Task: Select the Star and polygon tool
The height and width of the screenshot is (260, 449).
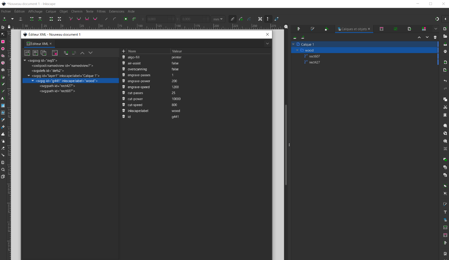Action: coord(3,56)
